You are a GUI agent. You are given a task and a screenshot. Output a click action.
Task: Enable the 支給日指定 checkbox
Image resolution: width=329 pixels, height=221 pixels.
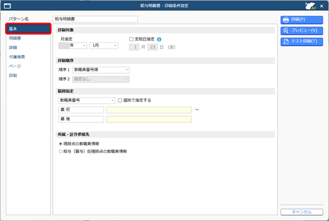point(131,39)
